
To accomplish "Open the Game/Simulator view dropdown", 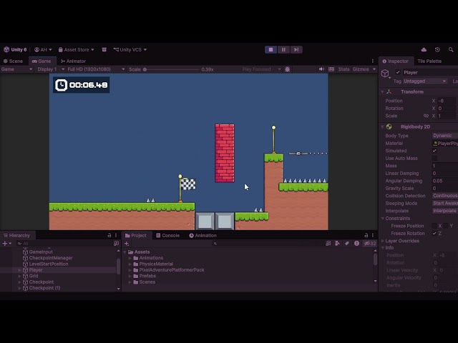I will (16, 69).
